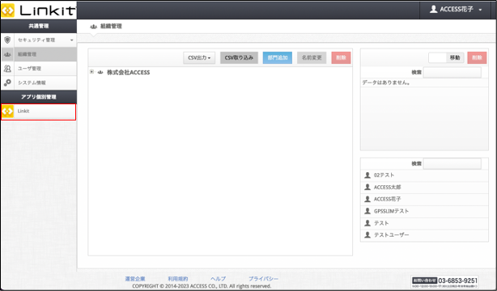Open the プライバシー footer link
497x291 pixels.
(263, 279)
